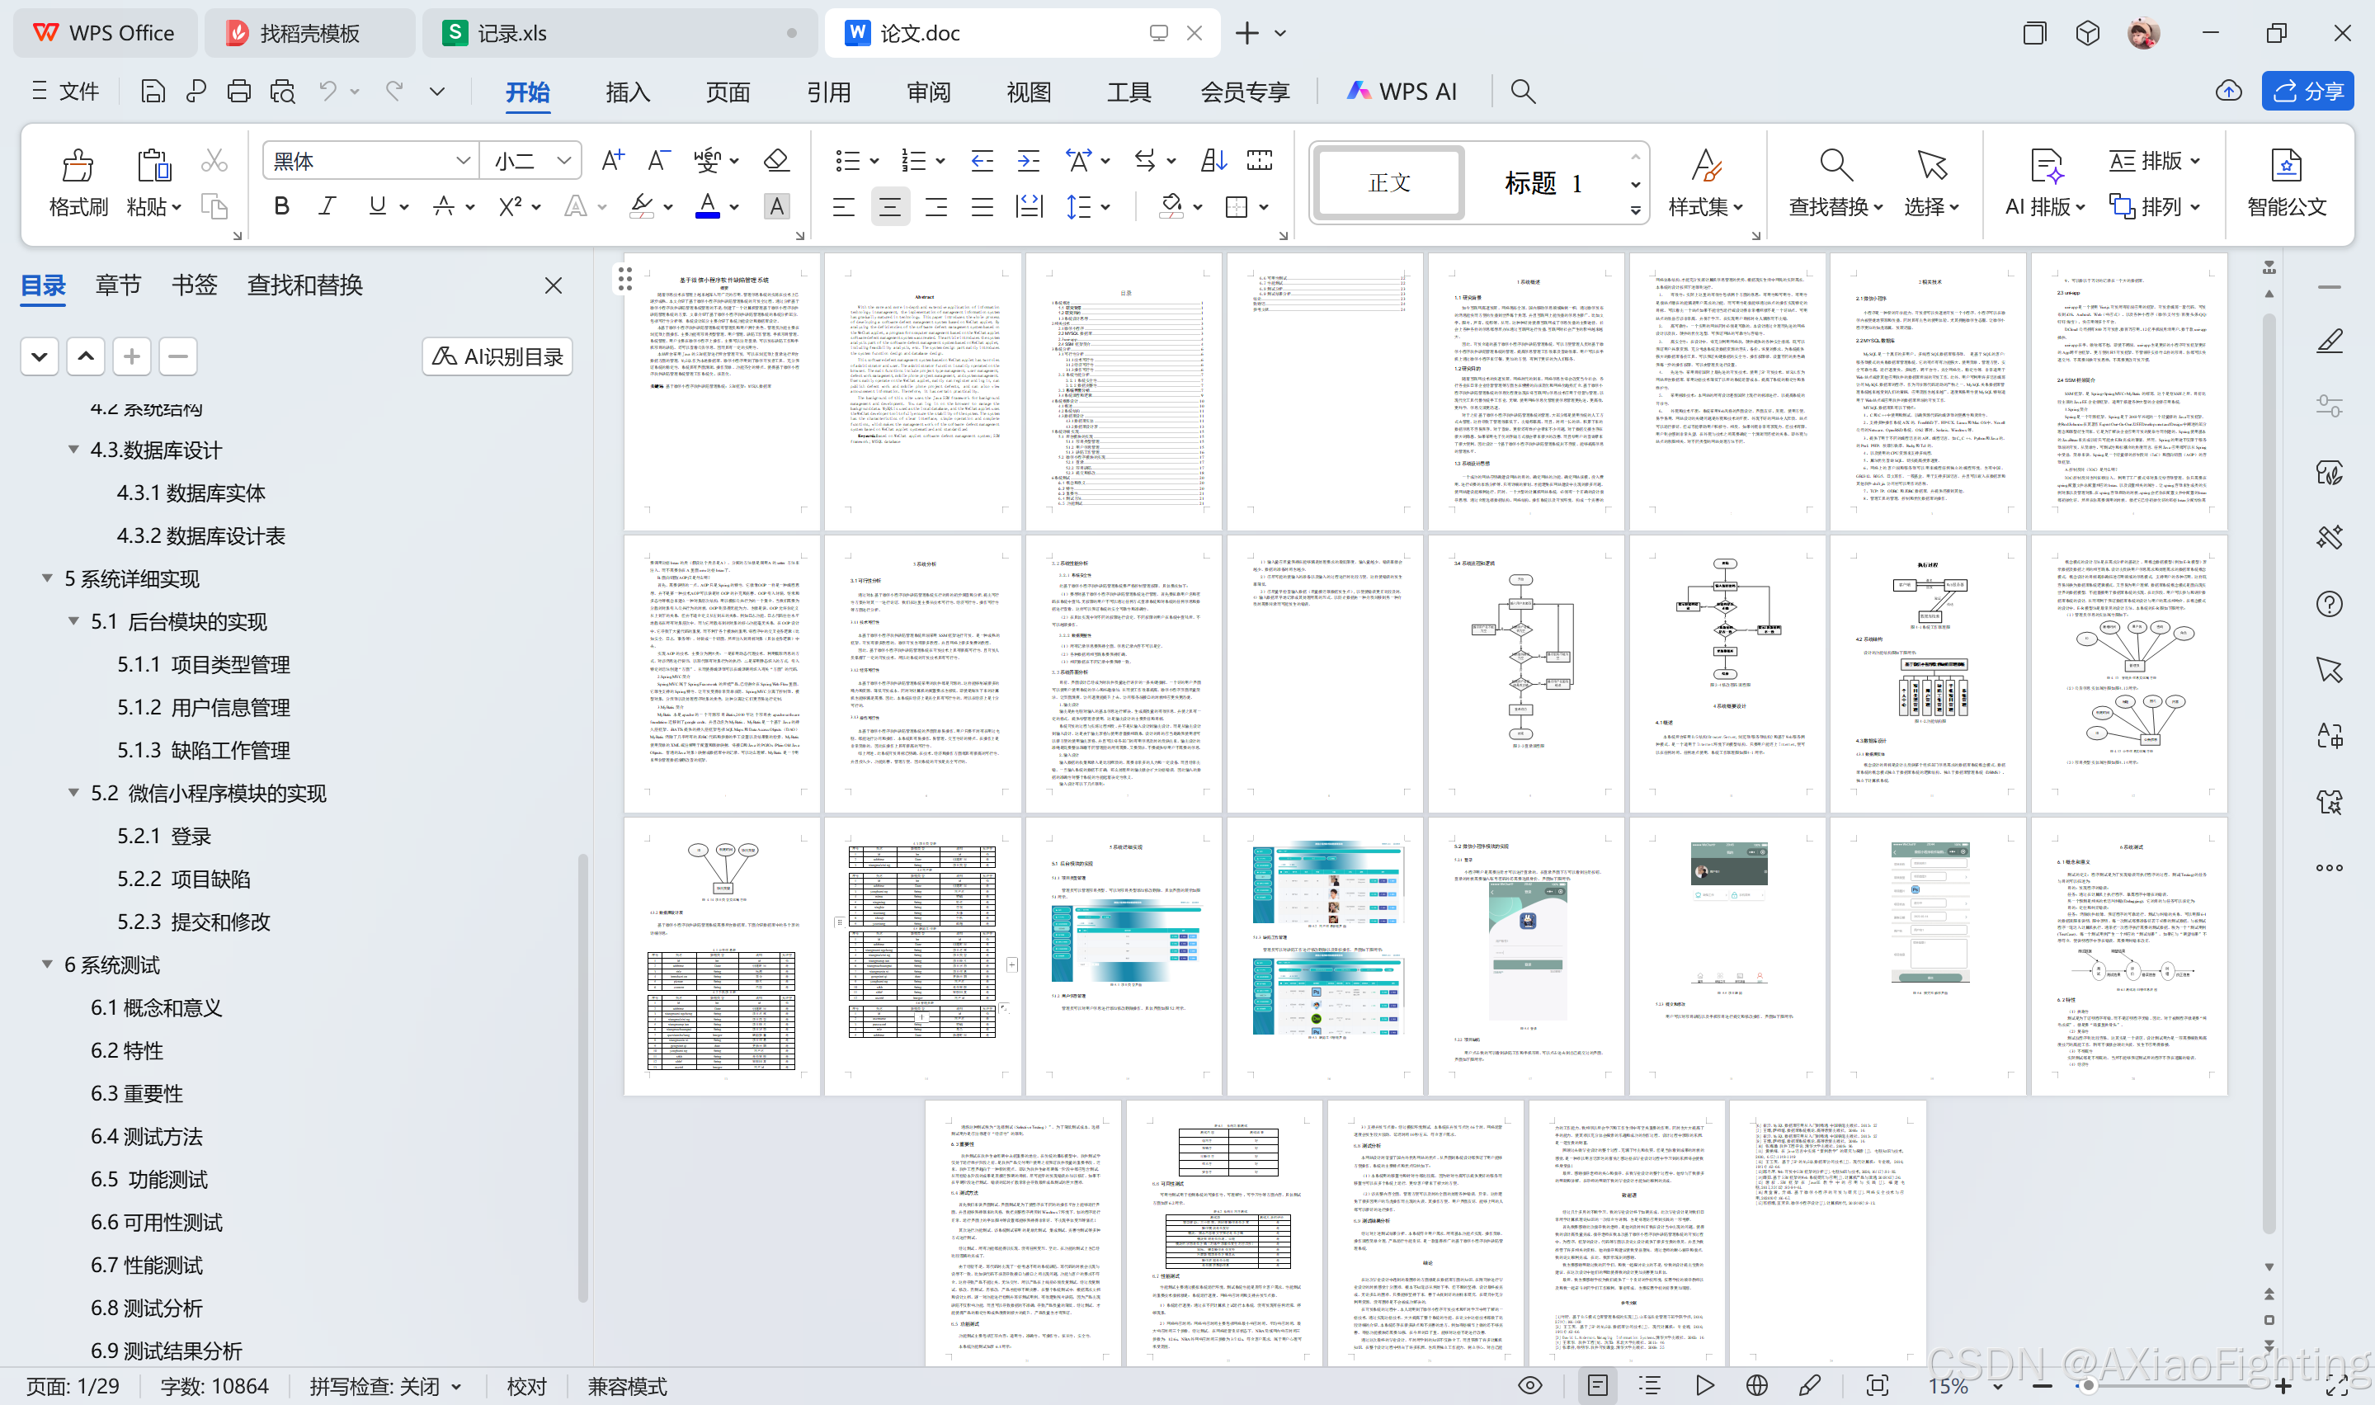Open the 文件 menu
2375x1405 pixels.
point(65,91)
